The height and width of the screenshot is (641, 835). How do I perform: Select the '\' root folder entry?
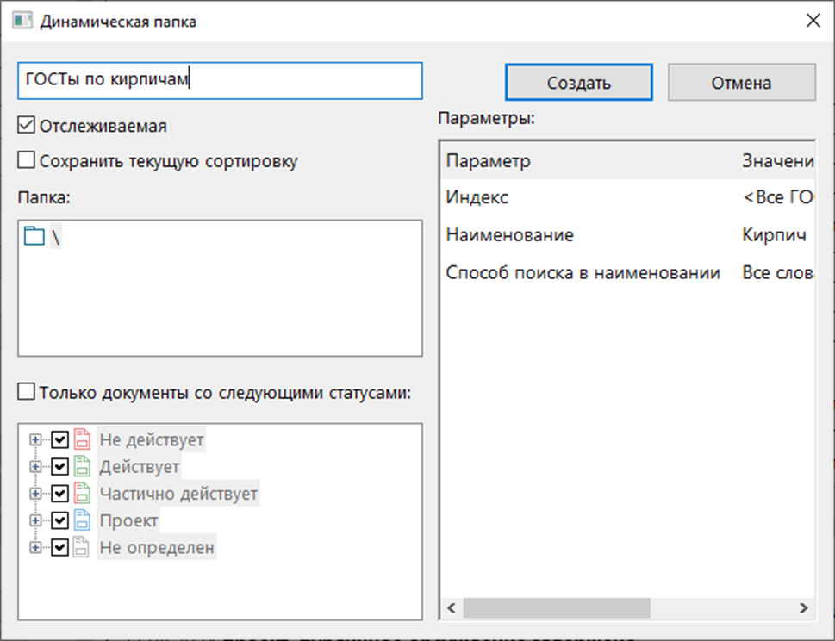click(x=55, y=236)
